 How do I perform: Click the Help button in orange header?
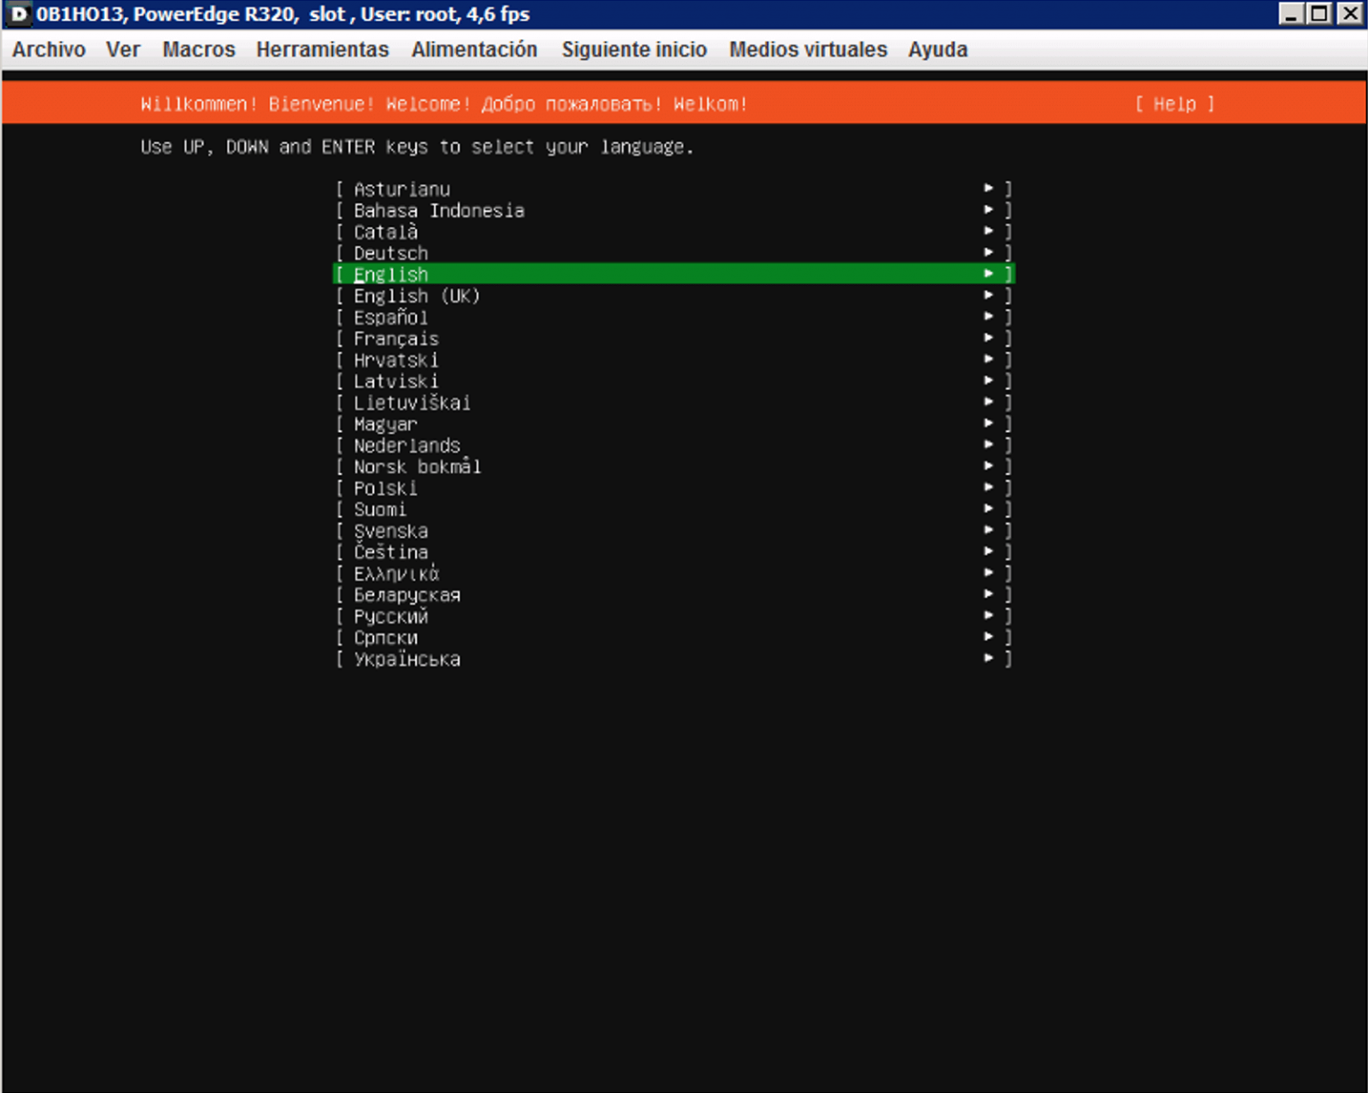(1175, 104)
